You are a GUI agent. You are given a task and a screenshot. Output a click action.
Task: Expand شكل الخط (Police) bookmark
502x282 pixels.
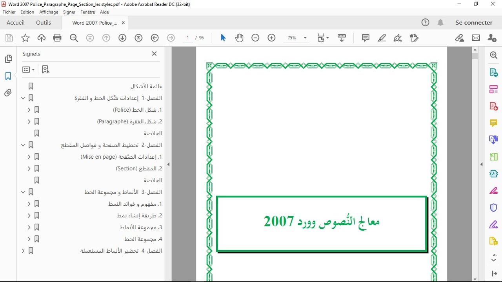pos(29,110)
